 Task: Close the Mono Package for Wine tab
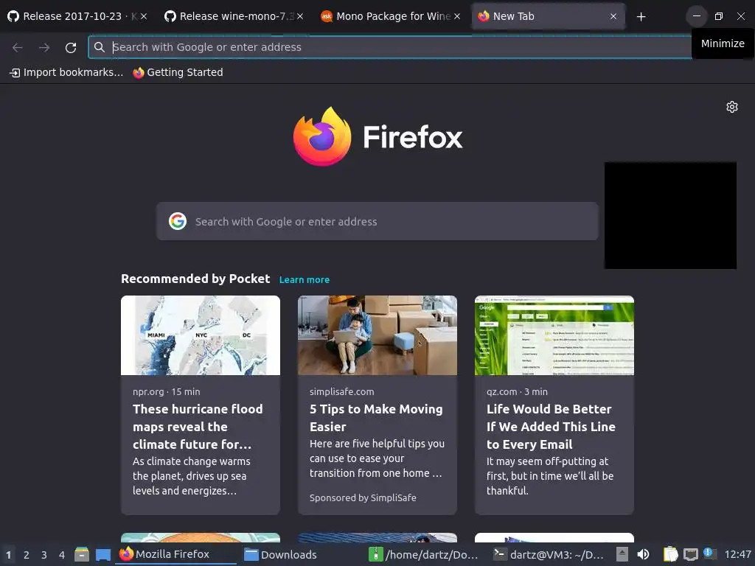point(457,16)
